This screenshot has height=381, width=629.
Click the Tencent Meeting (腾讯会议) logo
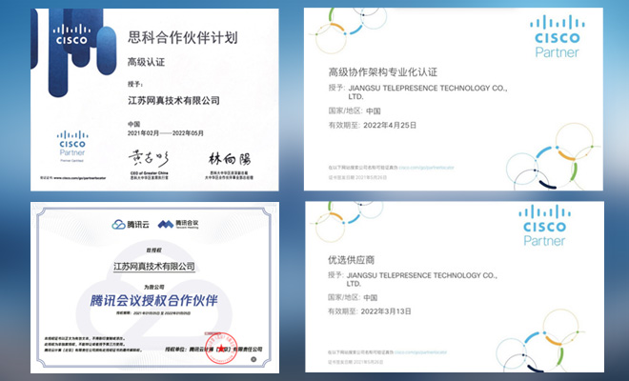(x=178, y=223)
